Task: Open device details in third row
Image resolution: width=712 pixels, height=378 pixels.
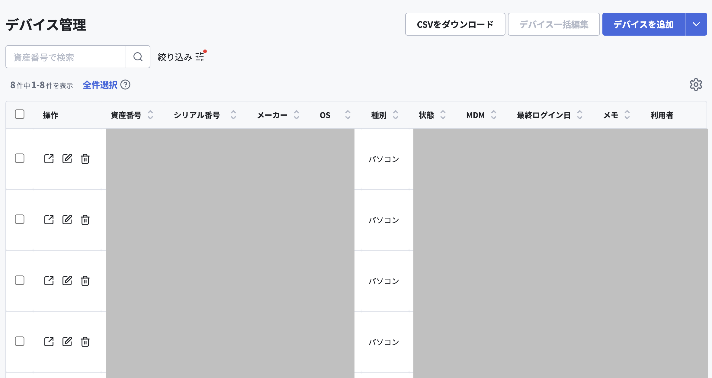Action: tap(49, 280)
